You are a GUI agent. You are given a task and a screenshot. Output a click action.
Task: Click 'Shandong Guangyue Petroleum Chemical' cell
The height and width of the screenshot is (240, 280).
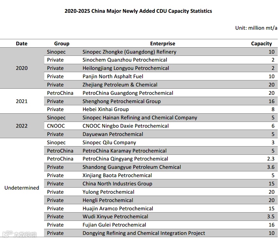tap(132, 167)
